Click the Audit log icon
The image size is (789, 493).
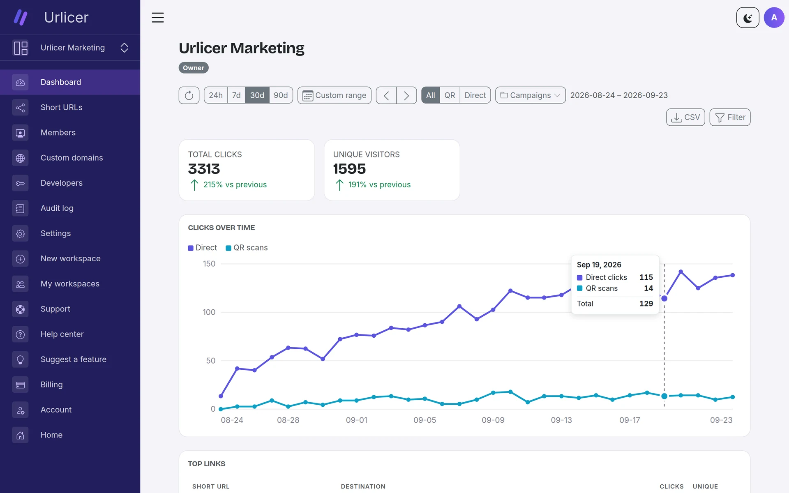[20, 208]
